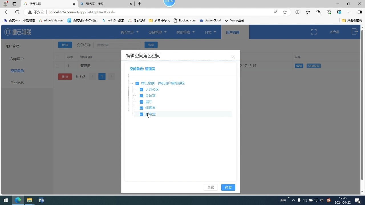The width and height of the screenshot is (365, 205).
Task: Close the 编辑空间角色空间 dialog with the X
Action: (233, 57)
